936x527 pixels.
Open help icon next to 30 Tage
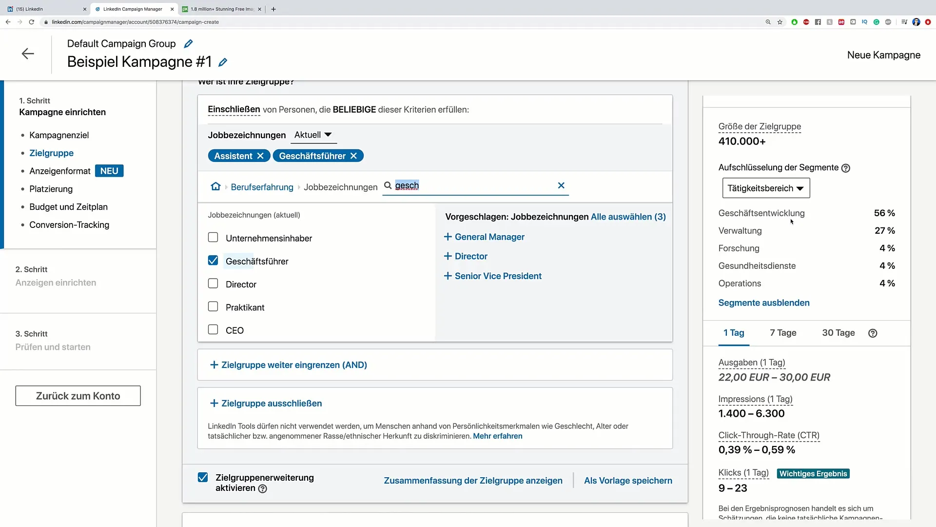tap(873, 333)
